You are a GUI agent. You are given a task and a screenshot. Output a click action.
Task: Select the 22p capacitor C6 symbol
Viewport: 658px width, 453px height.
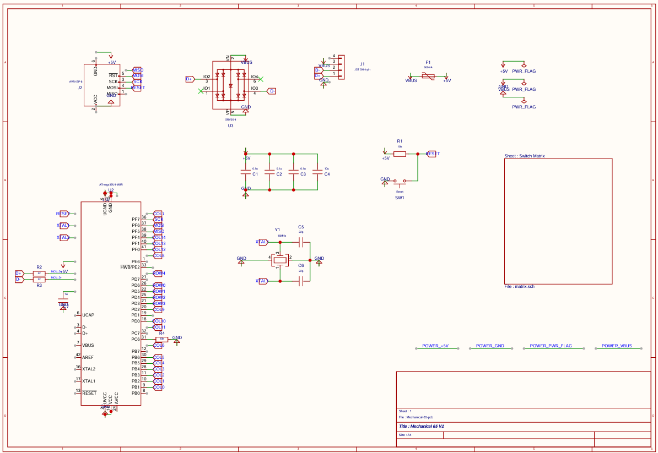click(301, 281)
